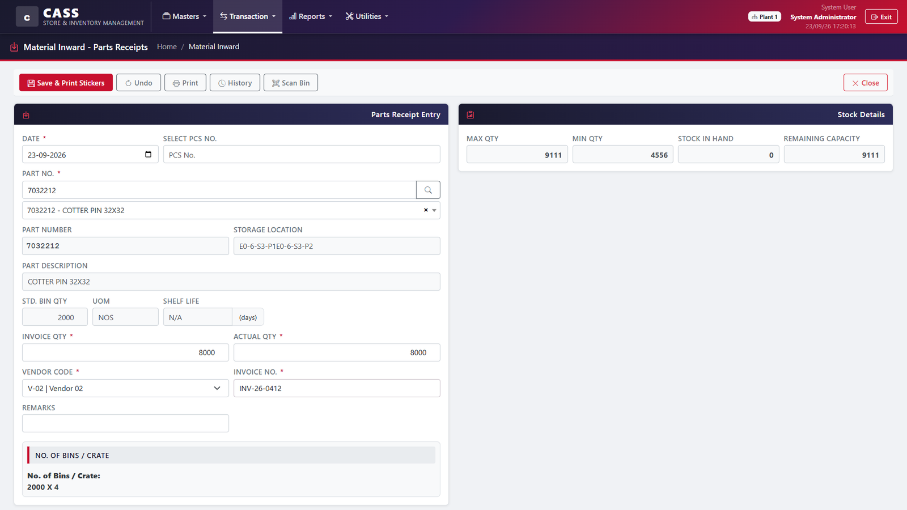This screenshot has height=510, width=907.
Task: Click Save & Print Stickers button
Action: tap(66, 83)
